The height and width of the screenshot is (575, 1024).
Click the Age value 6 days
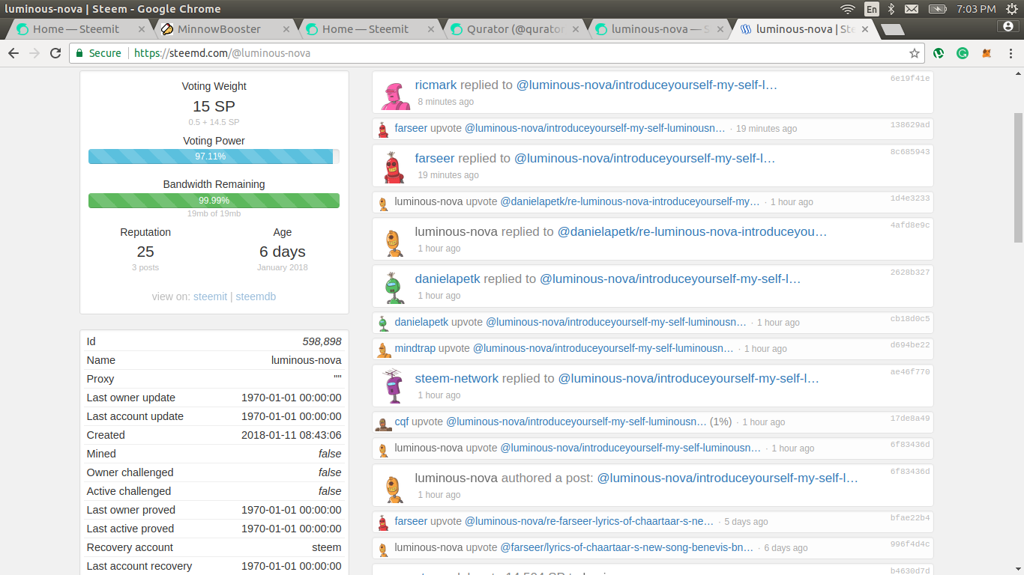point(283,252)
